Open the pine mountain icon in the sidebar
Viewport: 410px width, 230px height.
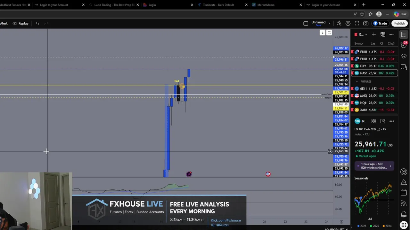404,182
